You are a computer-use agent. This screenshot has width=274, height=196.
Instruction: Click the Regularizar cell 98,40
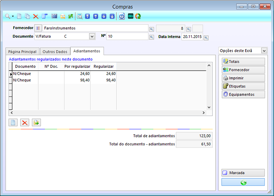[x=104, y=80]
